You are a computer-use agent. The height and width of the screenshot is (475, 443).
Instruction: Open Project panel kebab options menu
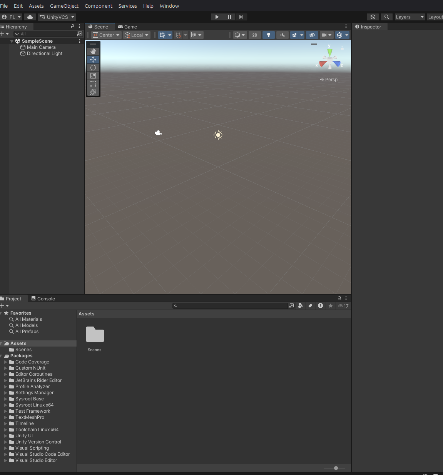pyautogui.click(x=346, y=298)
